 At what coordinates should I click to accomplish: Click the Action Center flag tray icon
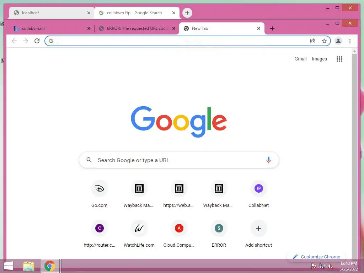point(314,266)
